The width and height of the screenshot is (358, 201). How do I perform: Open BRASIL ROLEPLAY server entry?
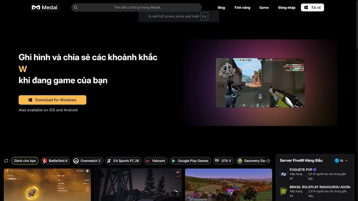pyautogui.click(x=315, y=192)
